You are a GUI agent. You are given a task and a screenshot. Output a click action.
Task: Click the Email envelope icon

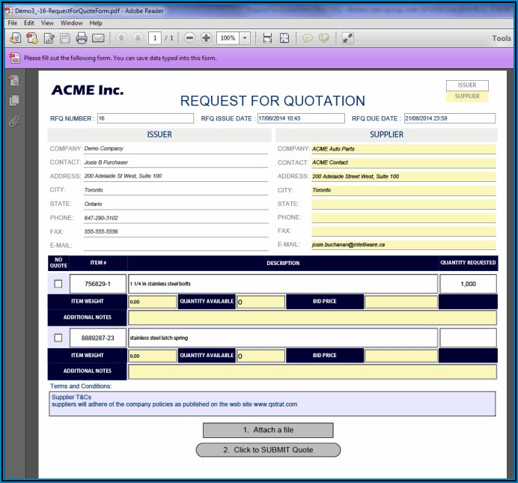(98, 38)
